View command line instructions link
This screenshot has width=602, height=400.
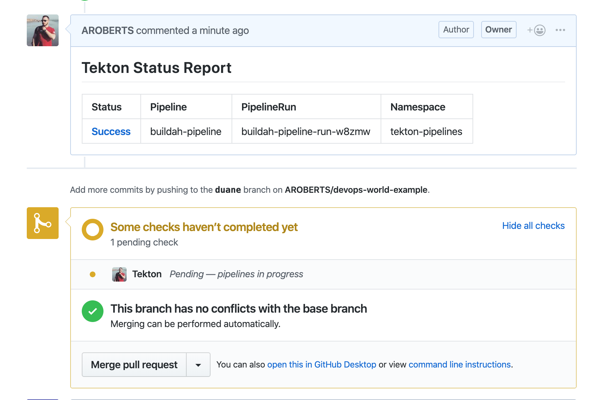459,365
